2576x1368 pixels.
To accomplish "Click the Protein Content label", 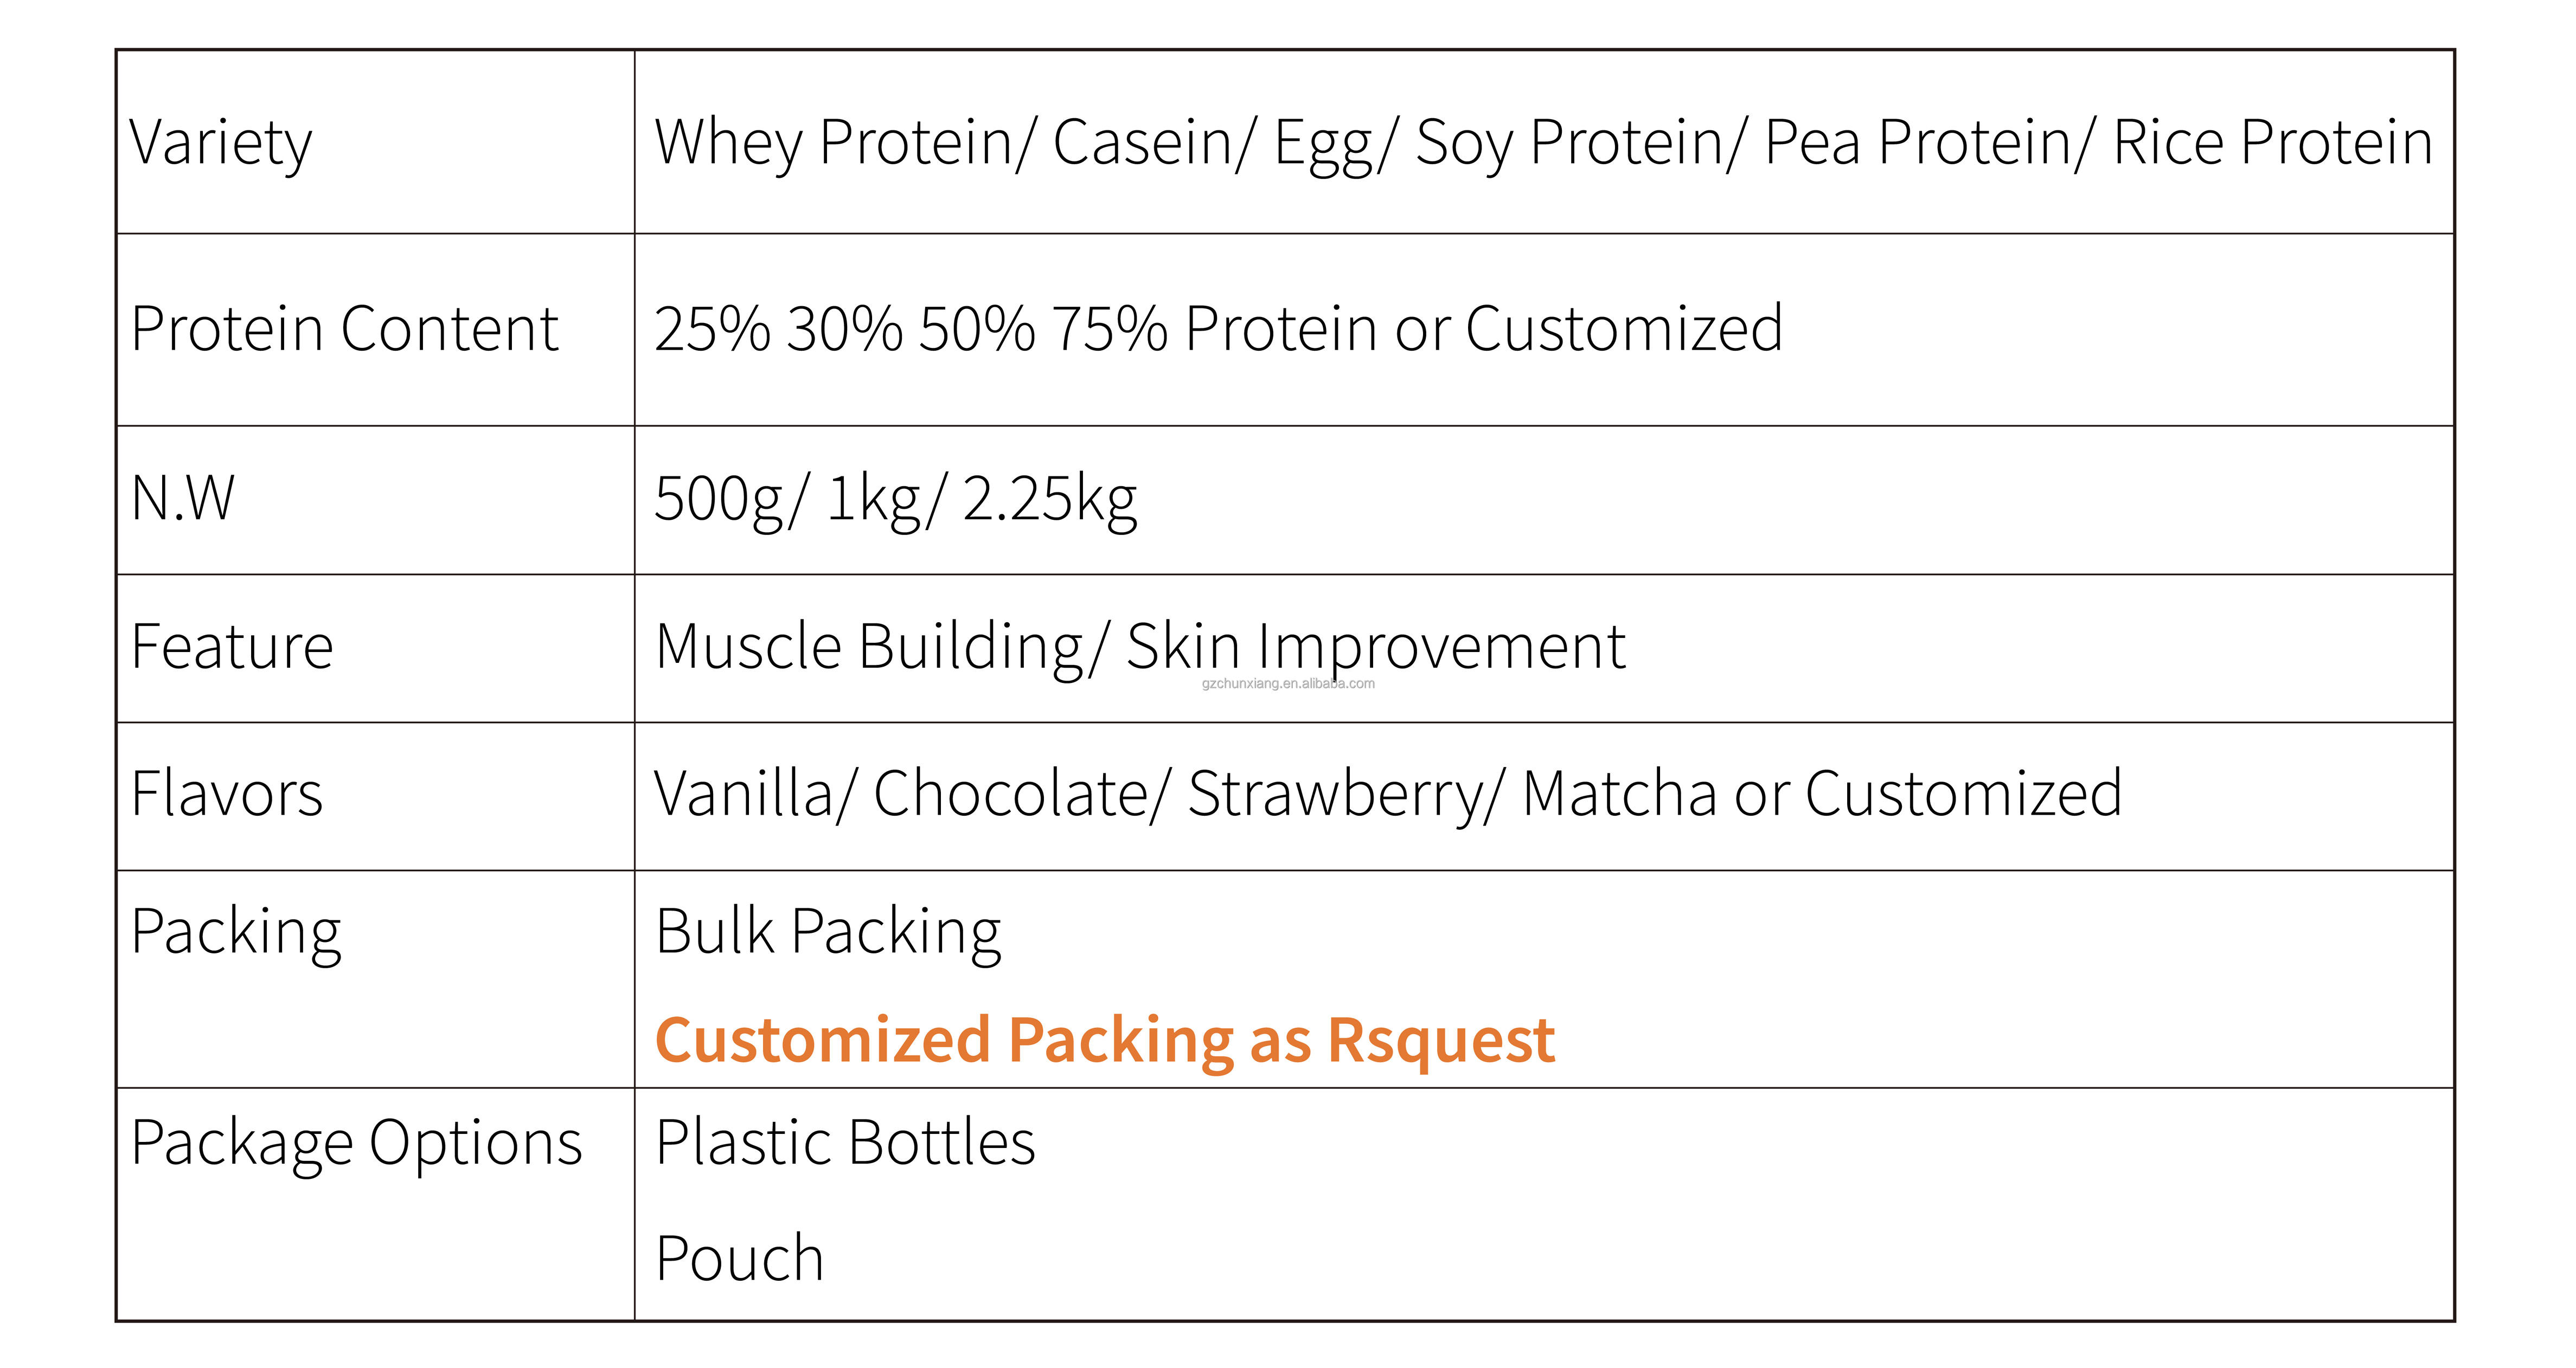I will coord(344,329).
